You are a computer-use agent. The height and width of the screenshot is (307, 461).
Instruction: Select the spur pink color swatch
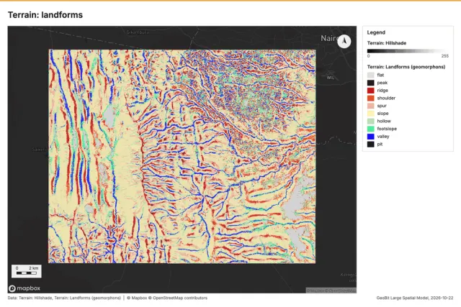point(371,106)
